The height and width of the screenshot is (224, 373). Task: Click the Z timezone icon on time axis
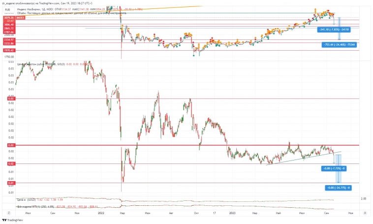pos(9,213)
